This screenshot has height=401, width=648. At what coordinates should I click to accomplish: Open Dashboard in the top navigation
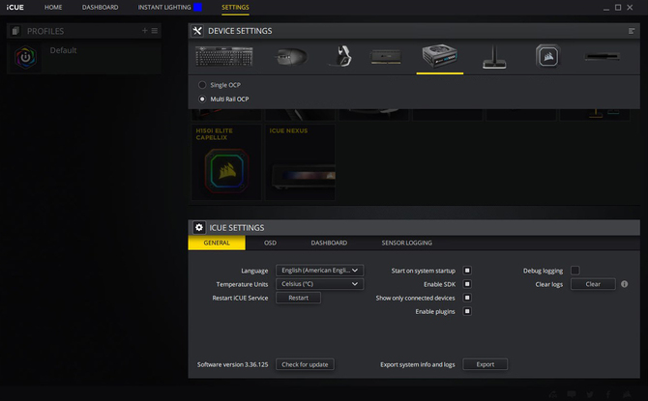click(100, 8)
